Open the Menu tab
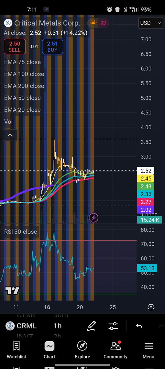 (149, 351)
